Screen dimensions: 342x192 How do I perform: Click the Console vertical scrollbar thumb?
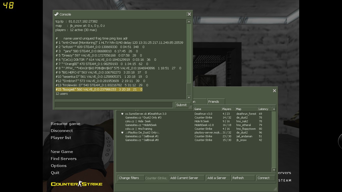pyautogui.click(x=189, y=89)
